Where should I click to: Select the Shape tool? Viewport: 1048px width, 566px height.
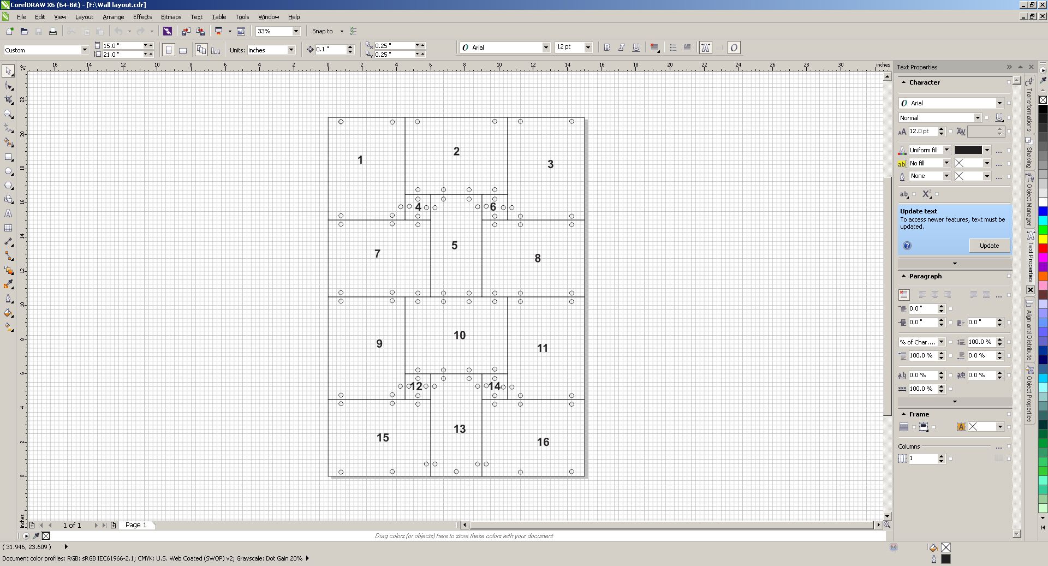click(8, 86)
